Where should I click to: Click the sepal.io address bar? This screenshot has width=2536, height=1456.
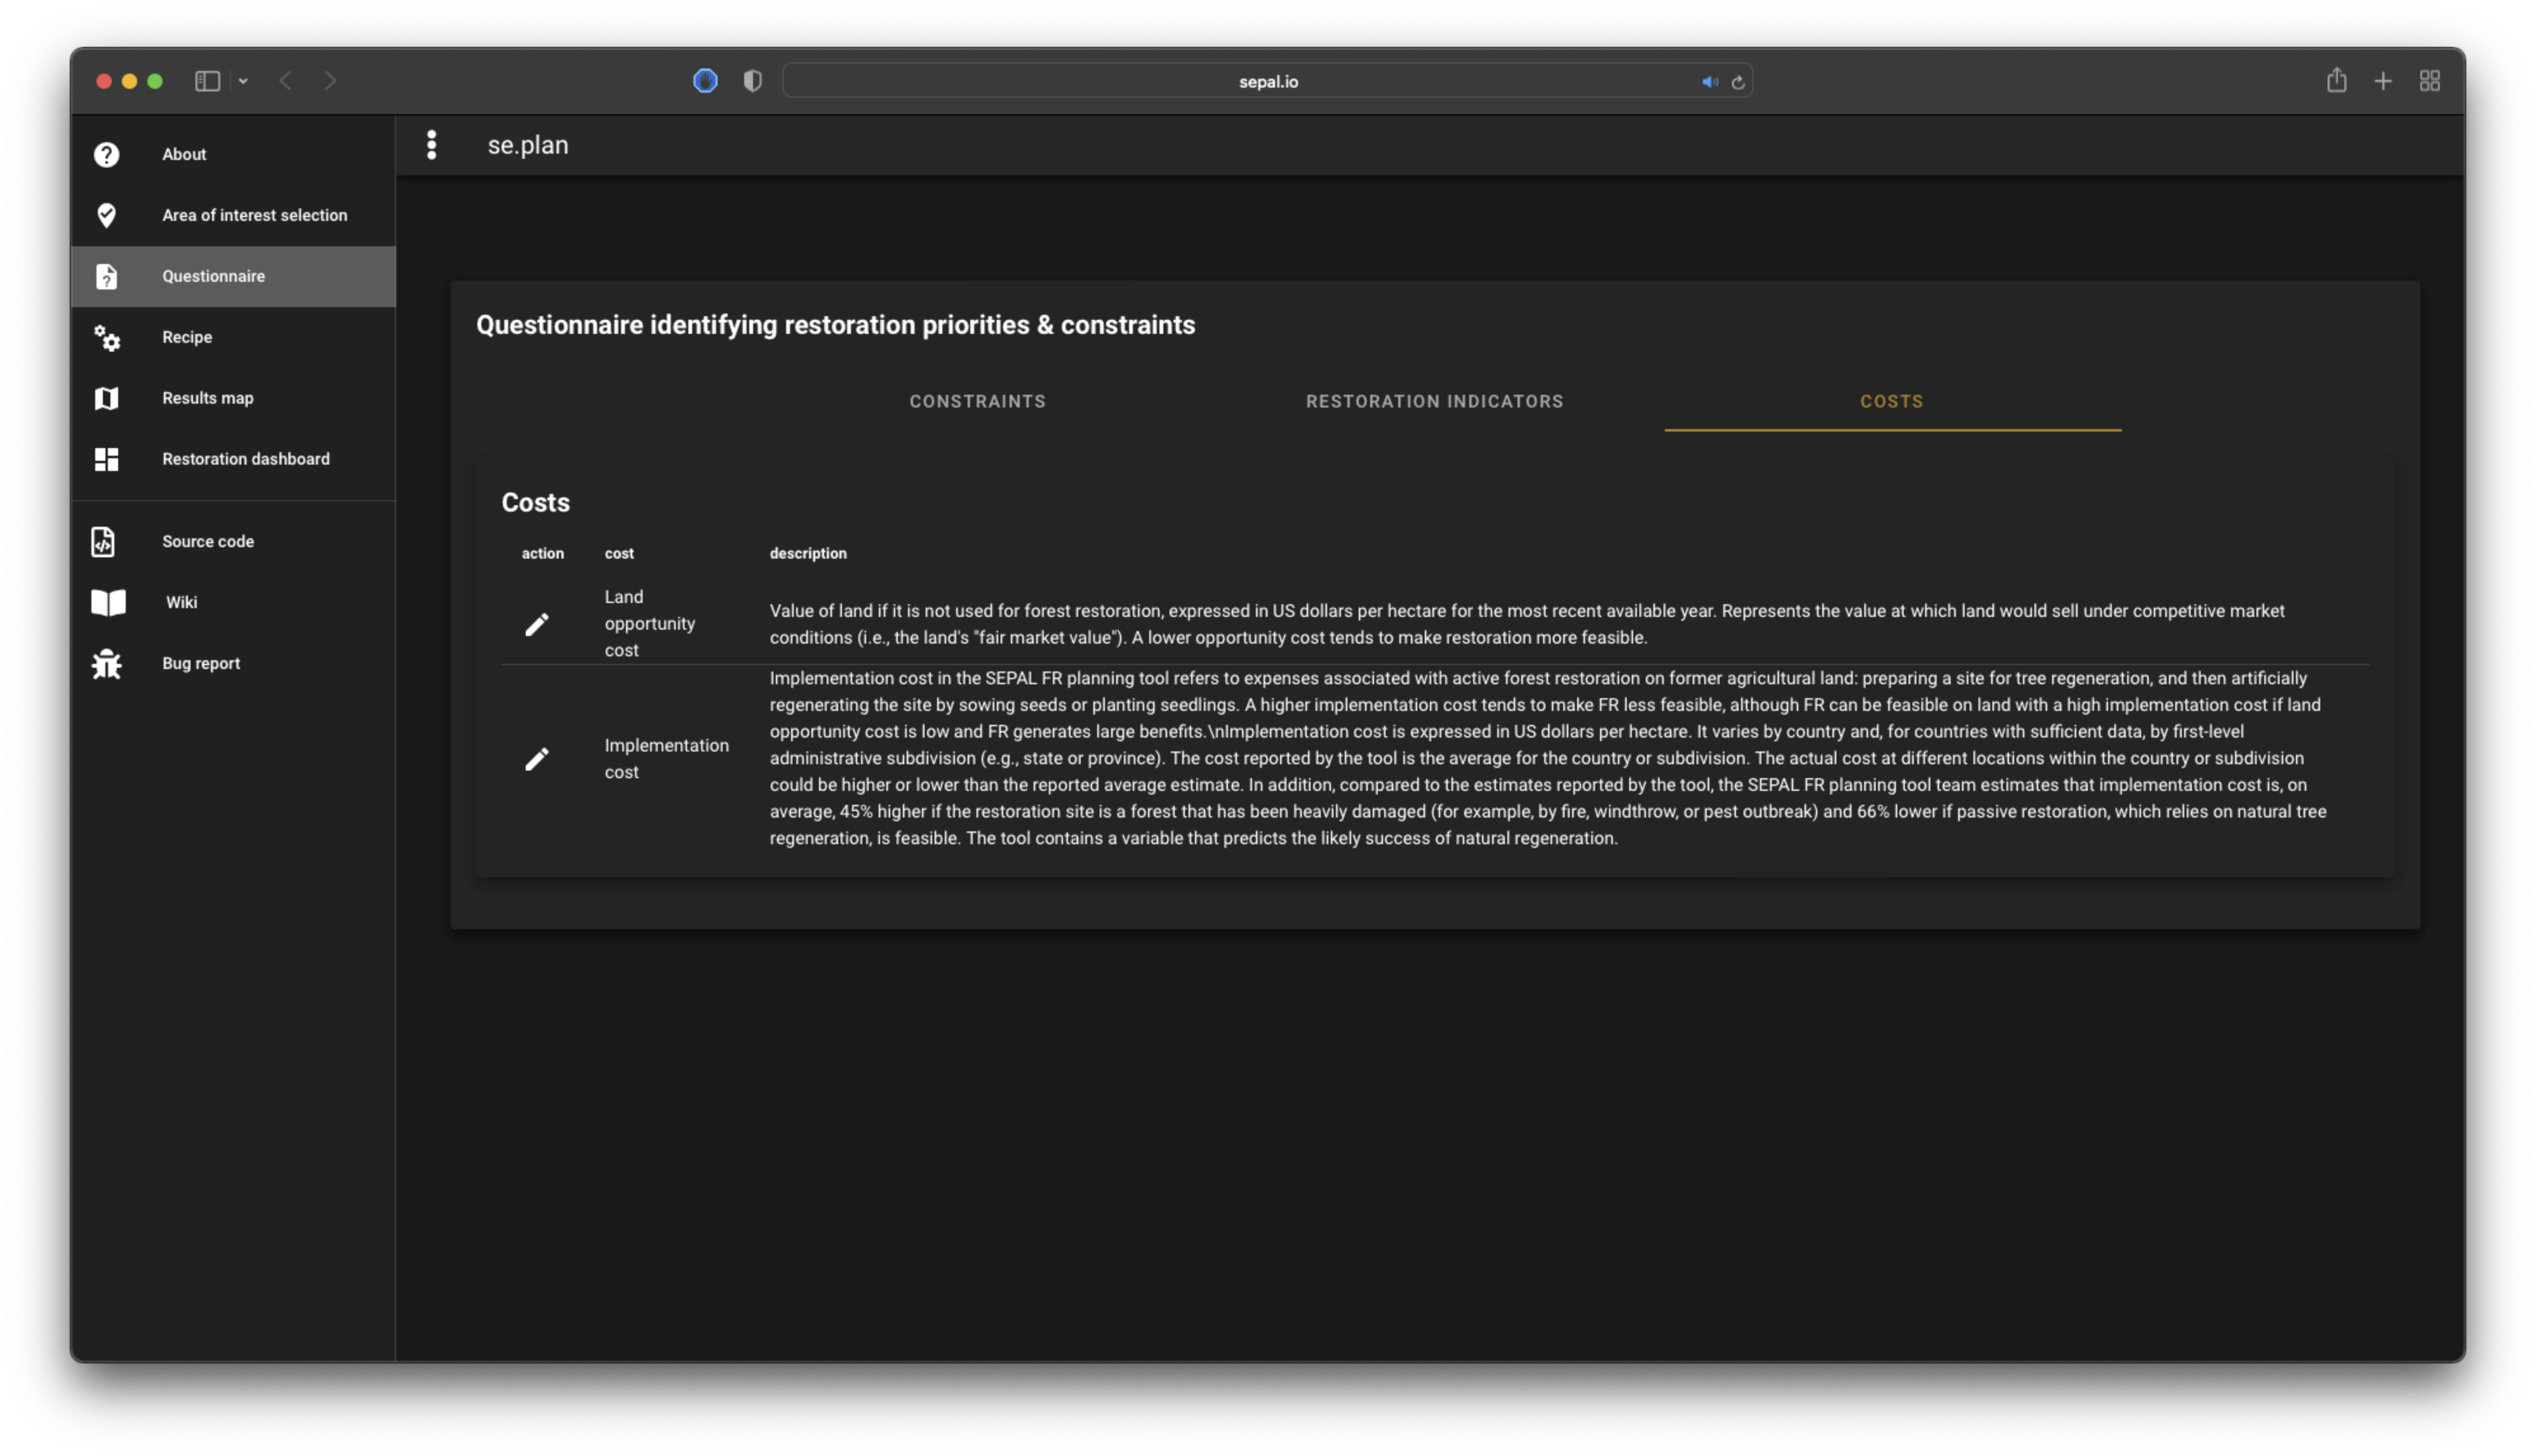[1267, 82]
